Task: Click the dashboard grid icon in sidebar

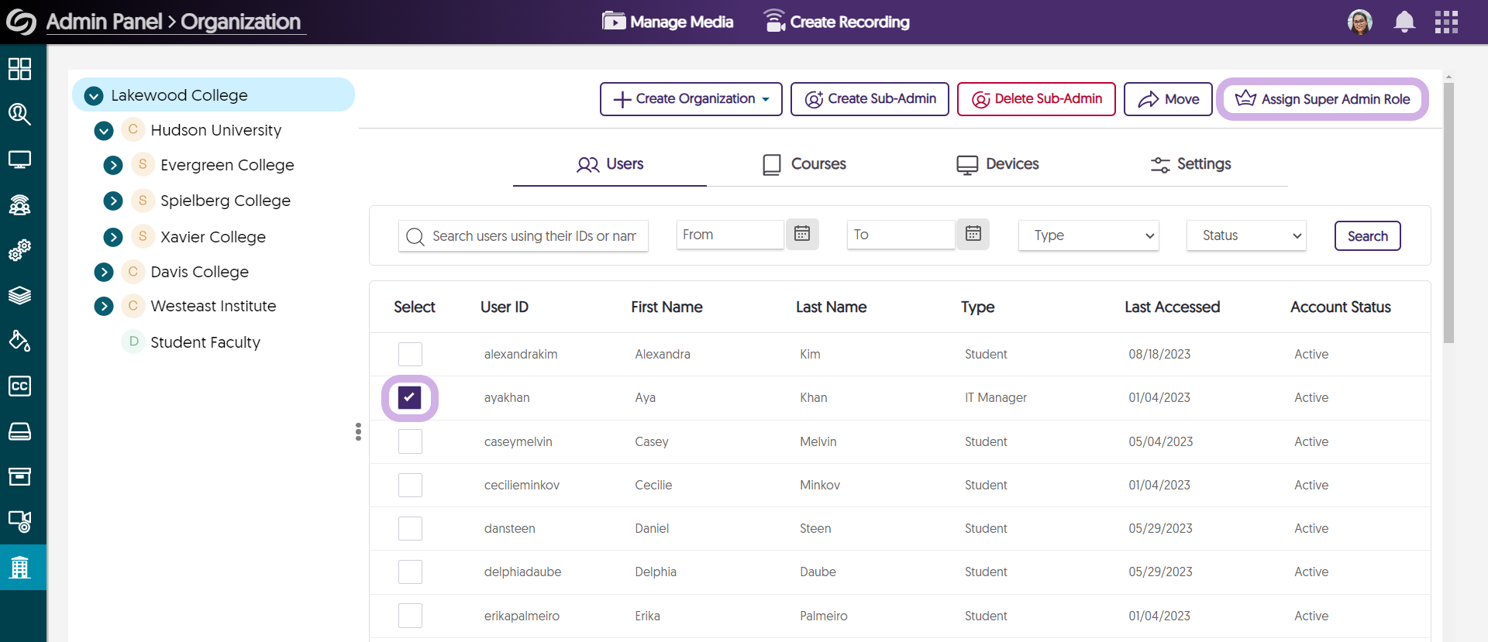Action: pos(19,69)
